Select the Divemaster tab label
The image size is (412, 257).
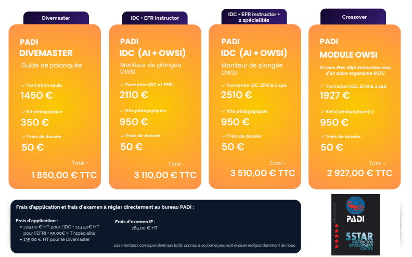coord(56,18)
